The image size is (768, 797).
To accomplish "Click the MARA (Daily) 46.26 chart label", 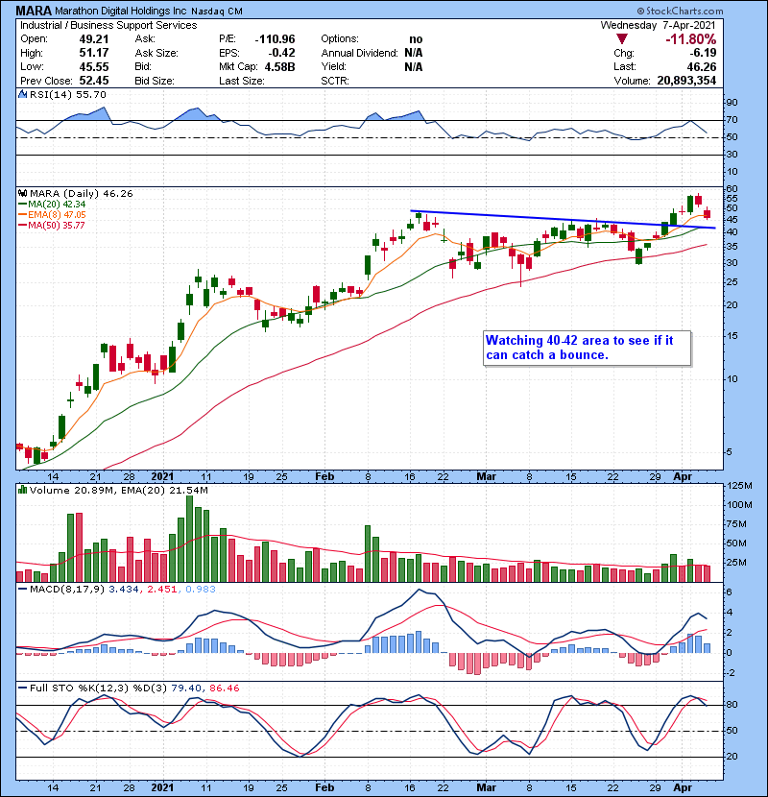I will point(81,194).
